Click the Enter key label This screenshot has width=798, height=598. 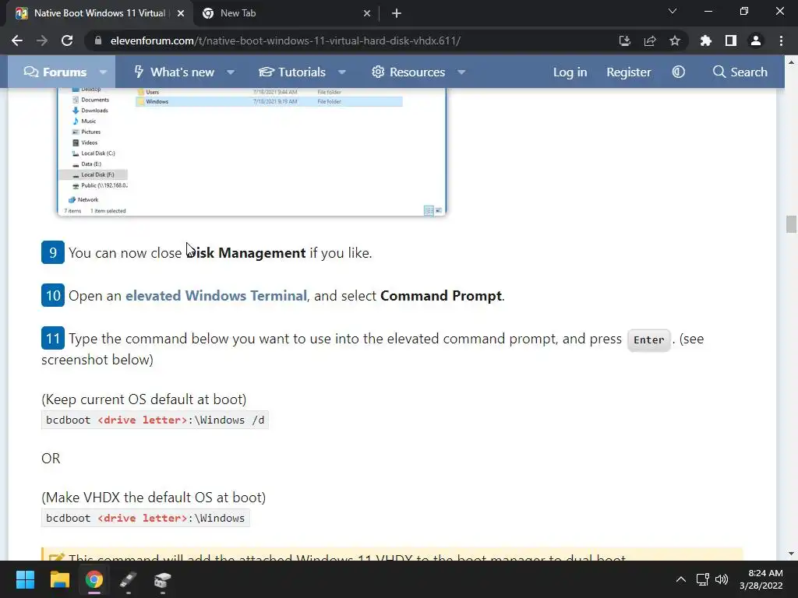pyautogui.click(x=649, y=339)
